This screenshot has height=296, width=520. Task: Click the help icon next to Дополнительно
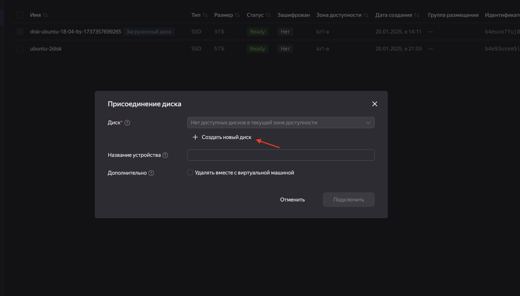click(x=151, y=173)
